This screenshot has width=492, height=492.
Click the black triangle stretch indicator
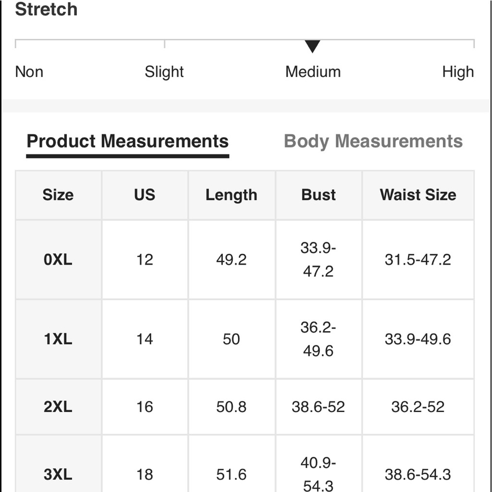coord(312,46)
